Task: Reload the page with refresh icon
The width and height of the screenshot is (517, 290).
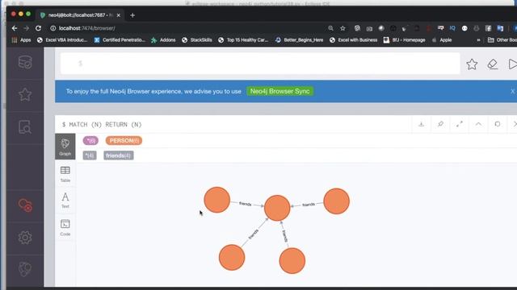Action: [x=38, y=28]
